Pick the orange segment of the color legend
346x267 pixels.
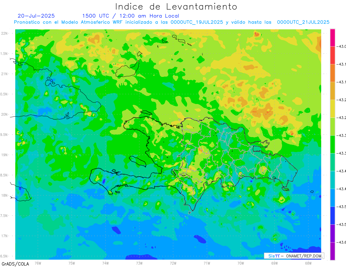coord(332,73)
